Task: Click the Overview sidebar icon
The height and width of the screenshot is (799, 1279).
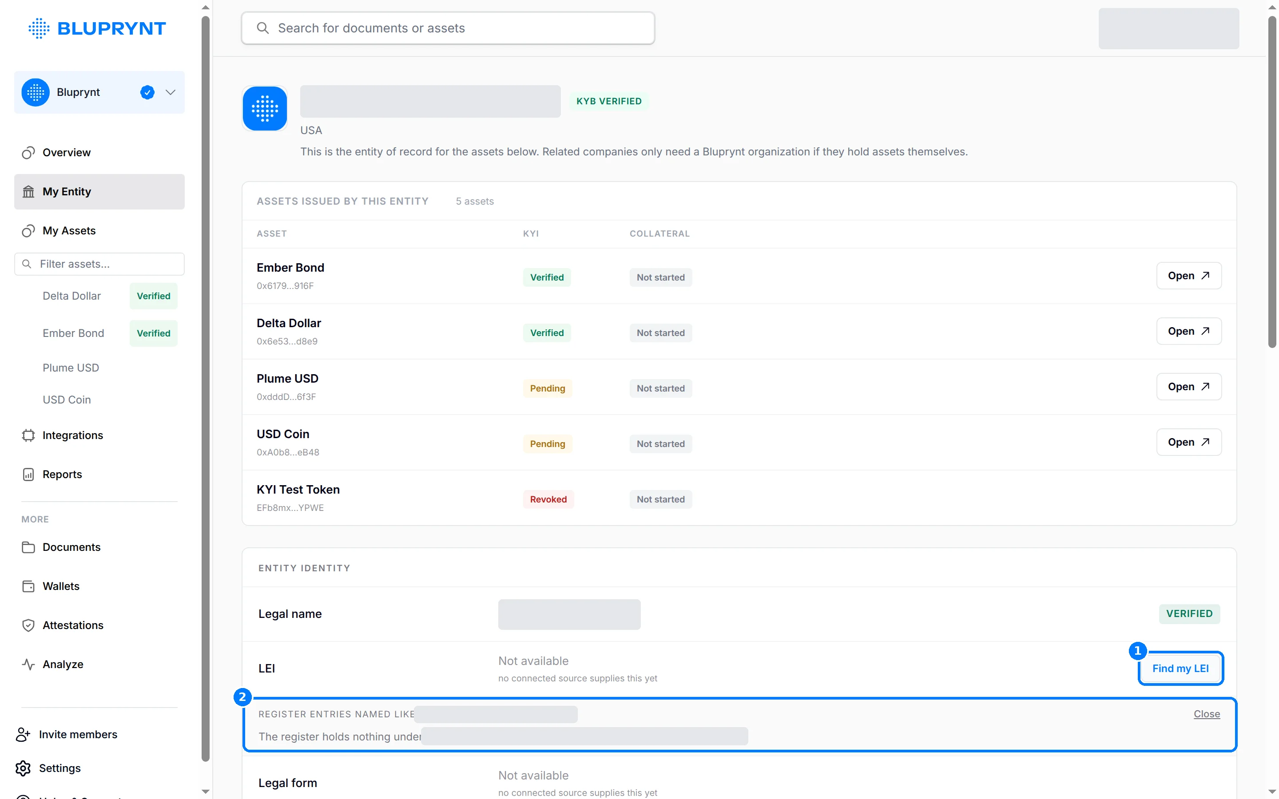Action: coord(28,153)
